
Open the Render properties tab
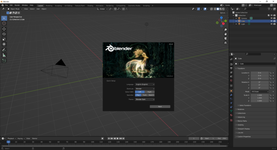click(x=231, y=64)
